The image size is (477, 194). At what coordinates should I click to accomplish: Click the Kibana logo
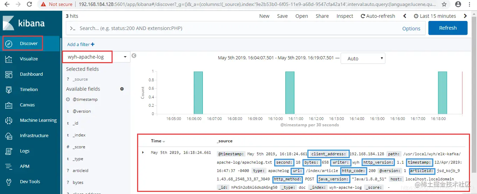(24, 23)
